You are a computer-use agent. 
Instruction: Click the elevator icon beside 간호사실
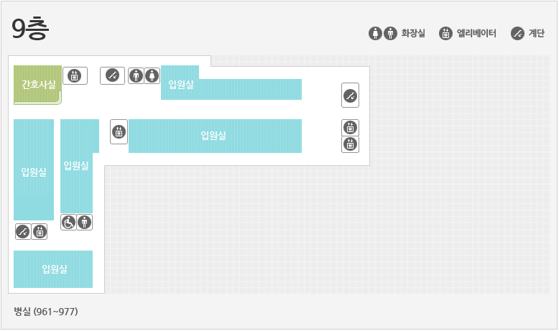(x=75, y=76)
